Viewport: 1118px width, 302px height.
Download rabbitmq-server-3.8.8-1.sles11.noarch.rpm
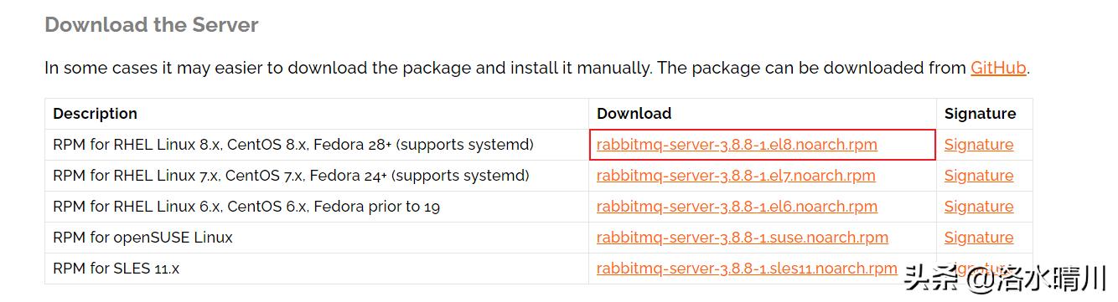pos(747,269)
